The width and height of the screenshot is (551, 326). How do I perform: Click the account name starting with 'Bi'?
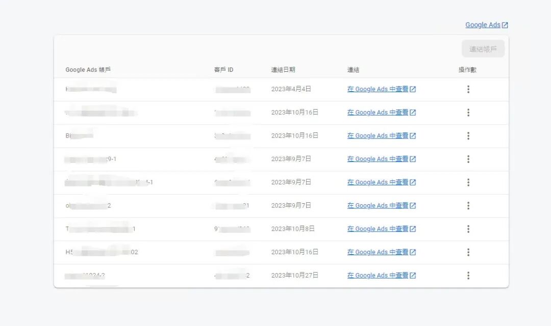(x=79, y=136)
